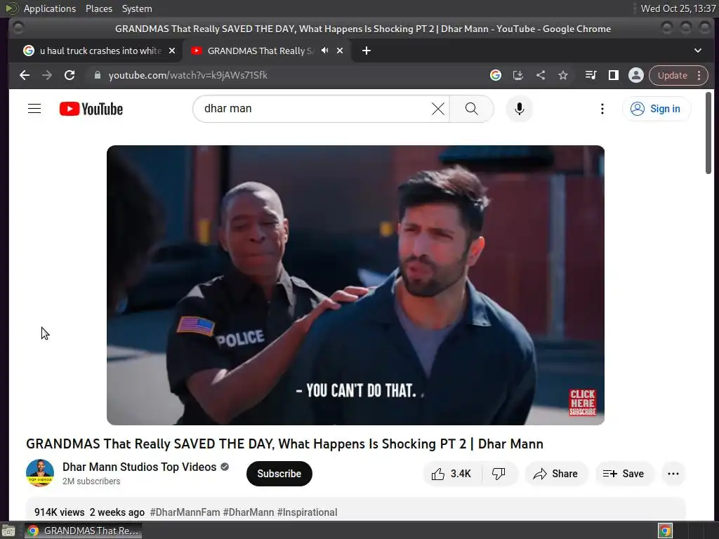719x539 pixels.
Task: Go back in Chrome
Action: 25,75
